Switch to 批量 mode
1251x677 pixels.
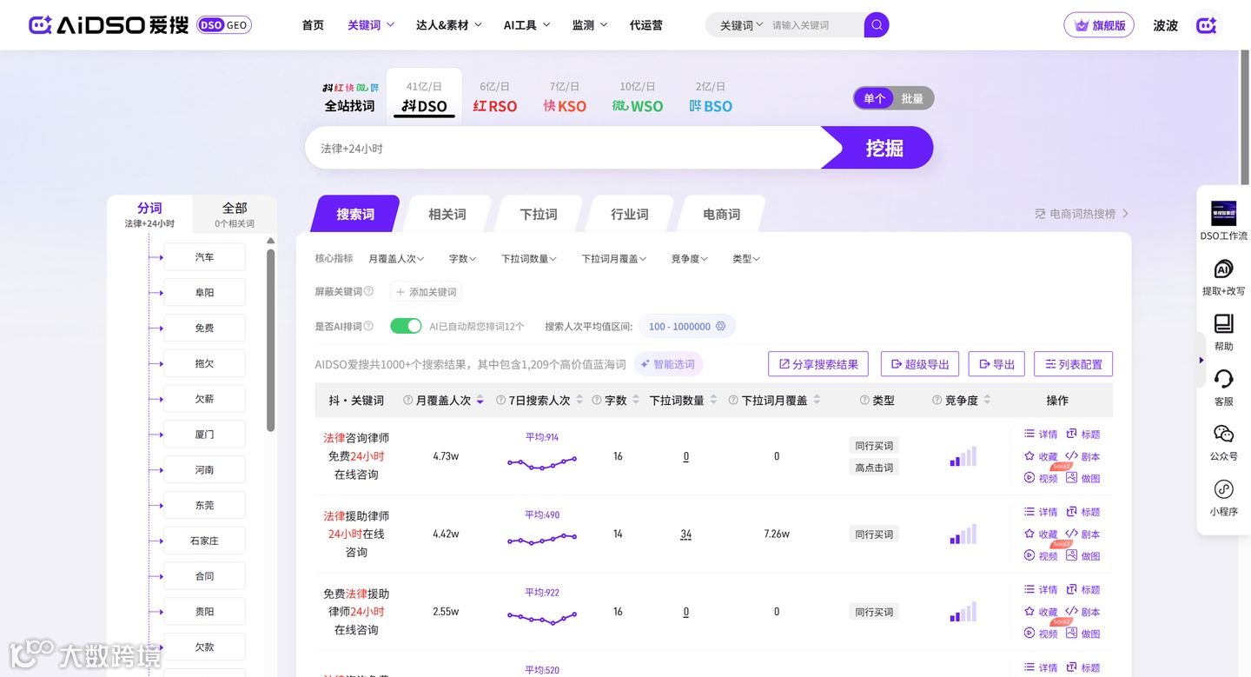pos(912,98)
